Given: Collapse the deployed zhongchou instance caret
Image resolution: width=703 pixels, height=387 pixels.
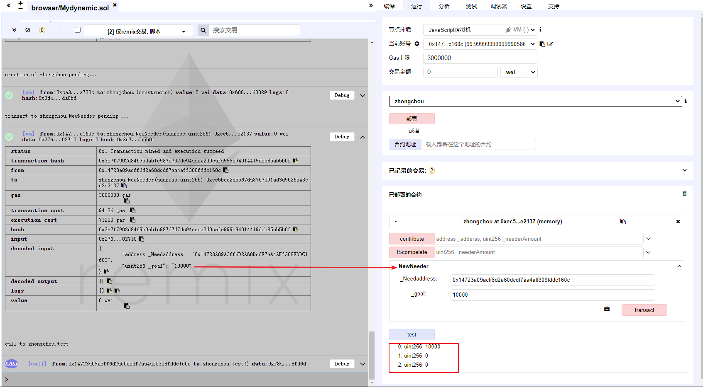Looking at the screenshot, I should click(396, 222).
